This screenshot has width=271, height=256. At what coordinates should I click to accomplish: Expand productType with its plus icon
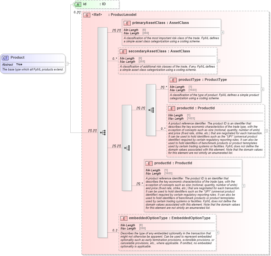(x=262, y=90)
